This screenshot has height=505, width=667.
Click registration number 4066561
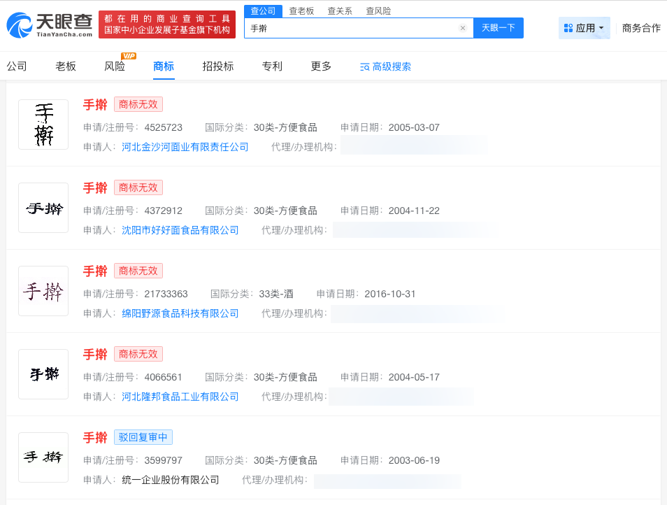click(164, 378)
